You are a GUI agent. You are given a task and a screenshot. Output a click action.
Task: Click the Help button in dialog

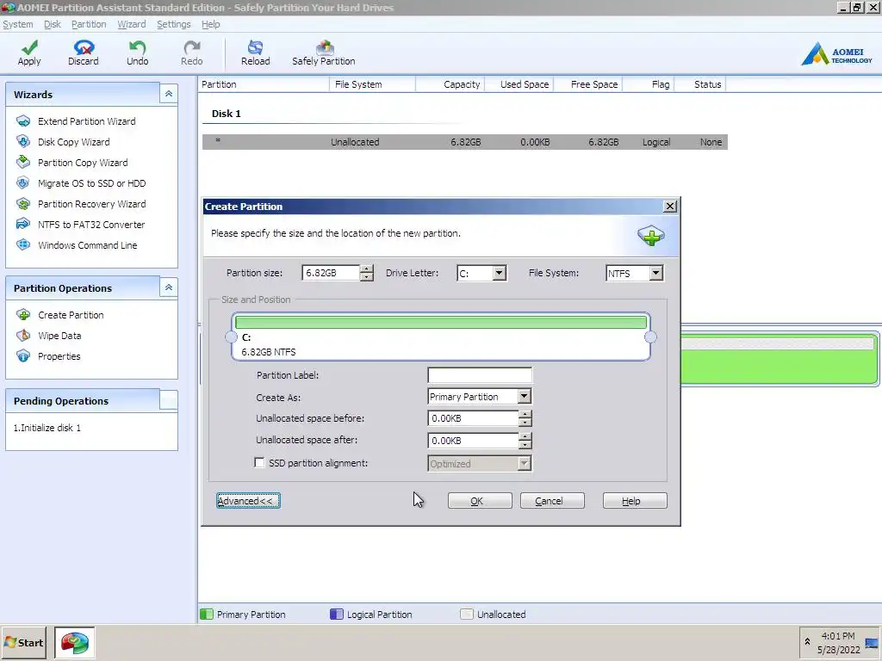[x=635, y=501]
